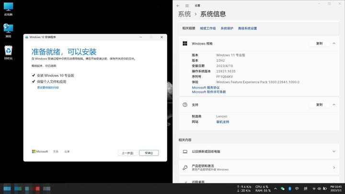
Task: Copy the 支持 section details
Action: pos(319,105)
